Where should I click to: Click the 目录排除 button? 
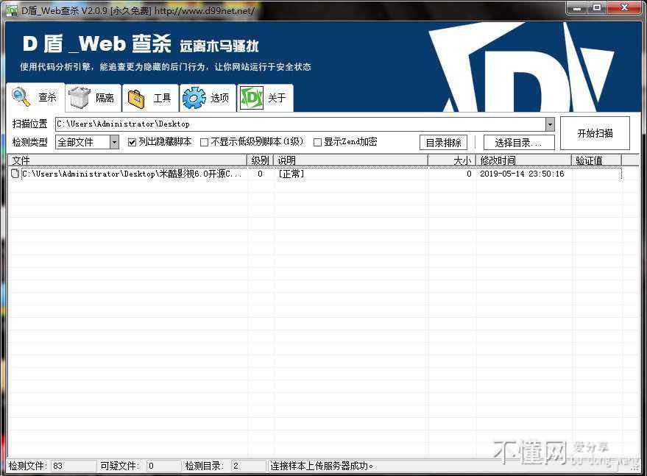(443, 143)
